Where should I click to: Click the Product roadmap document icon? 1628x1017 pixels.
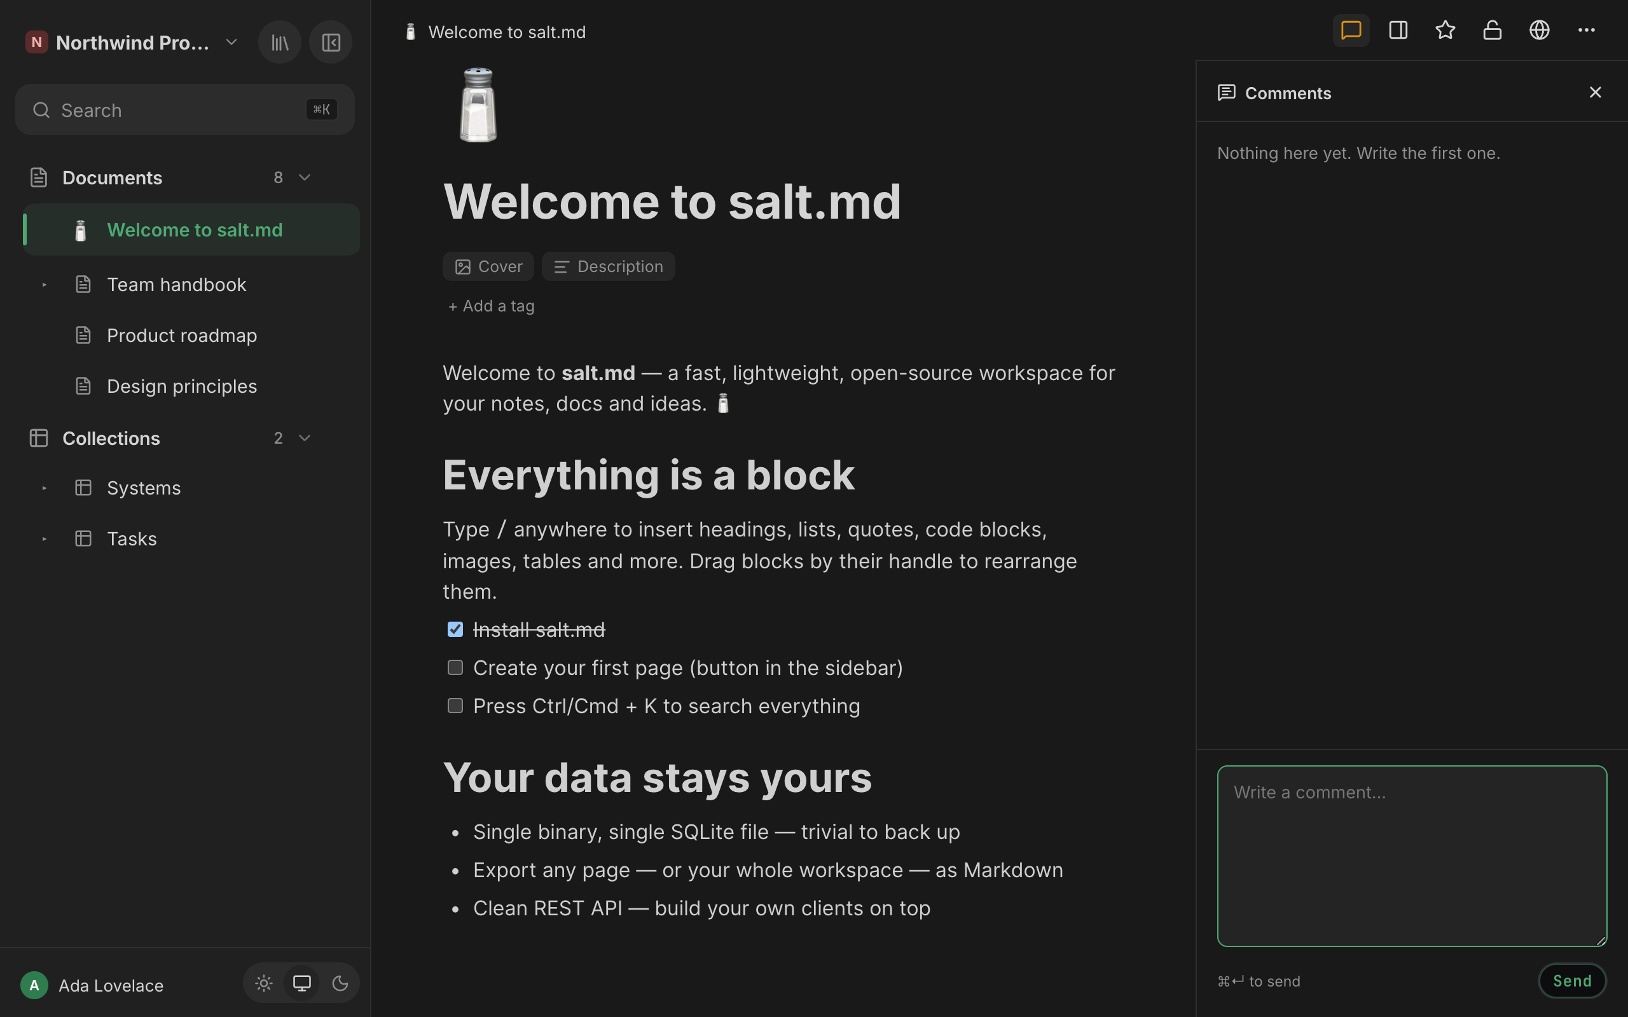point(83,335)
